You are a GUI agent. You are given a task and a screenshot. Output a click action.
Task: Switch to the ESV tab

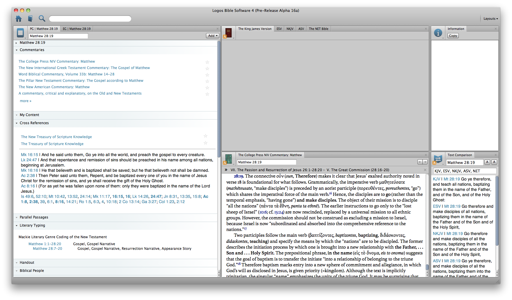(279, 29)
